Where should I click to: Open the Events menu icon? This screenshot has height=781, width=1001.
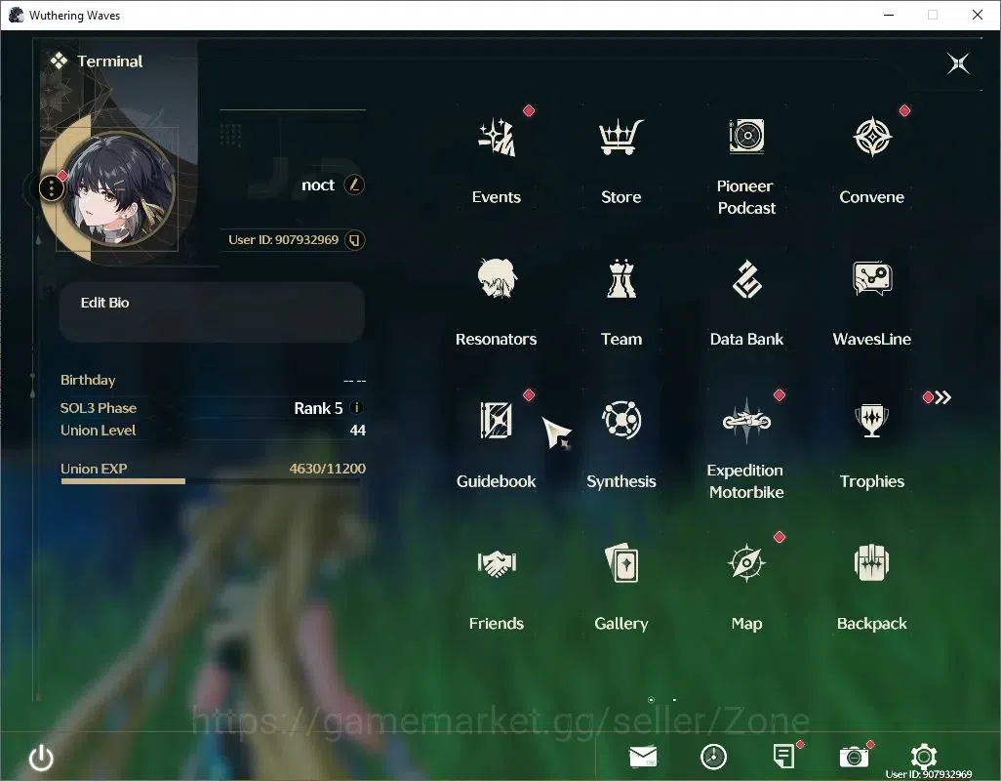497,138
